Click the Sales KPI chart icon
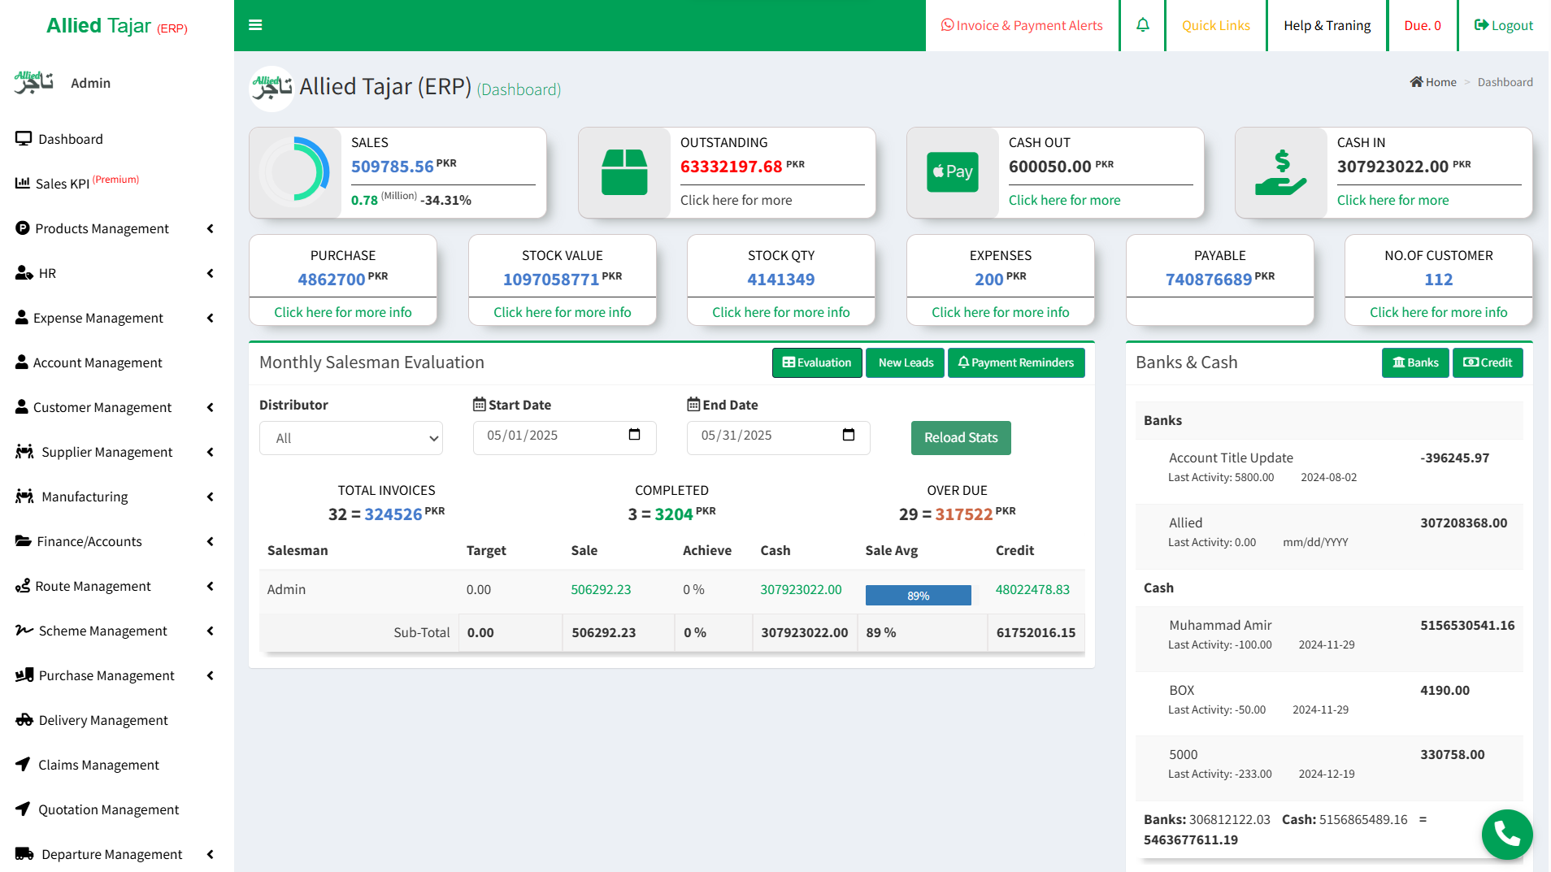This screenshot has width=1551, height=872. (23, 183)
